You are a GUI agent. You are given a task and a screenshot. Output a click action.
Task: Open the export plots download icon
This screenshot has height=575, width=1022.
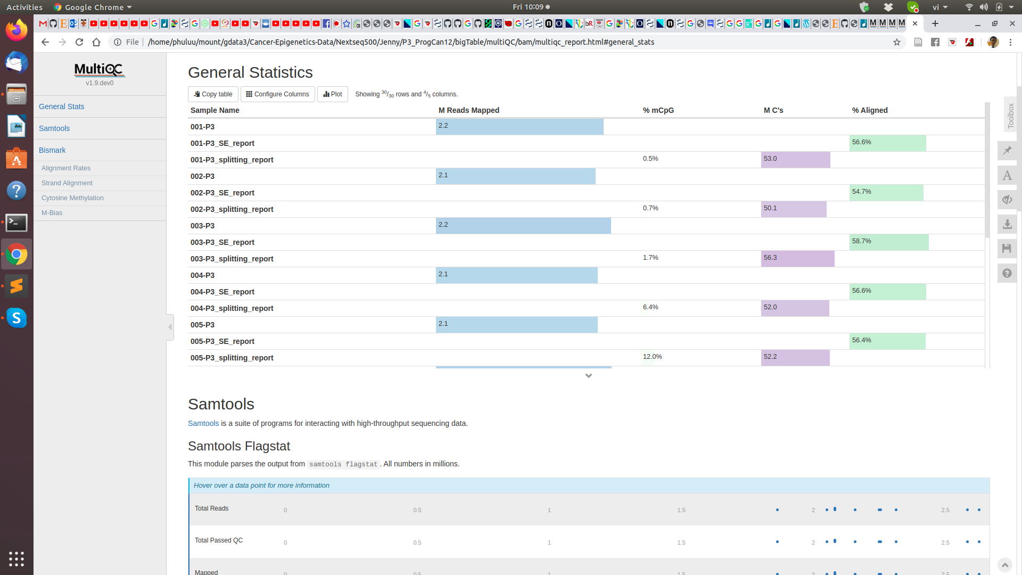click(1007, 224)
